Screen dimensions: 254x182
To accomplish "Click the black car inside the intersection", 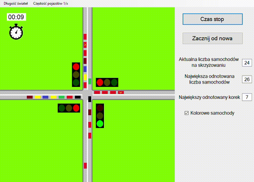I will pos(90,99).
